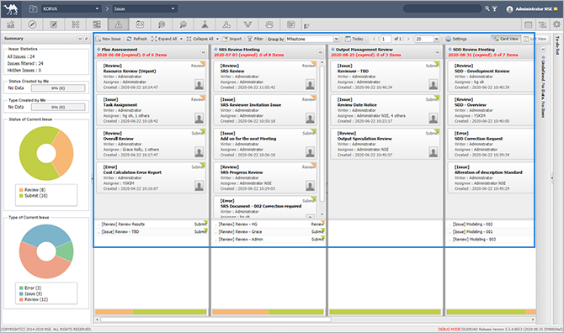Viewport: 564px width, 333px height.
Task: Select the Error (3) legend swatch
Action: point(21,288)
